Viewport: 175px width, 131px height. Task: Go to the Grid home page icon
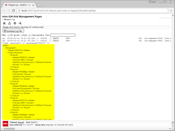click(4, 23)
